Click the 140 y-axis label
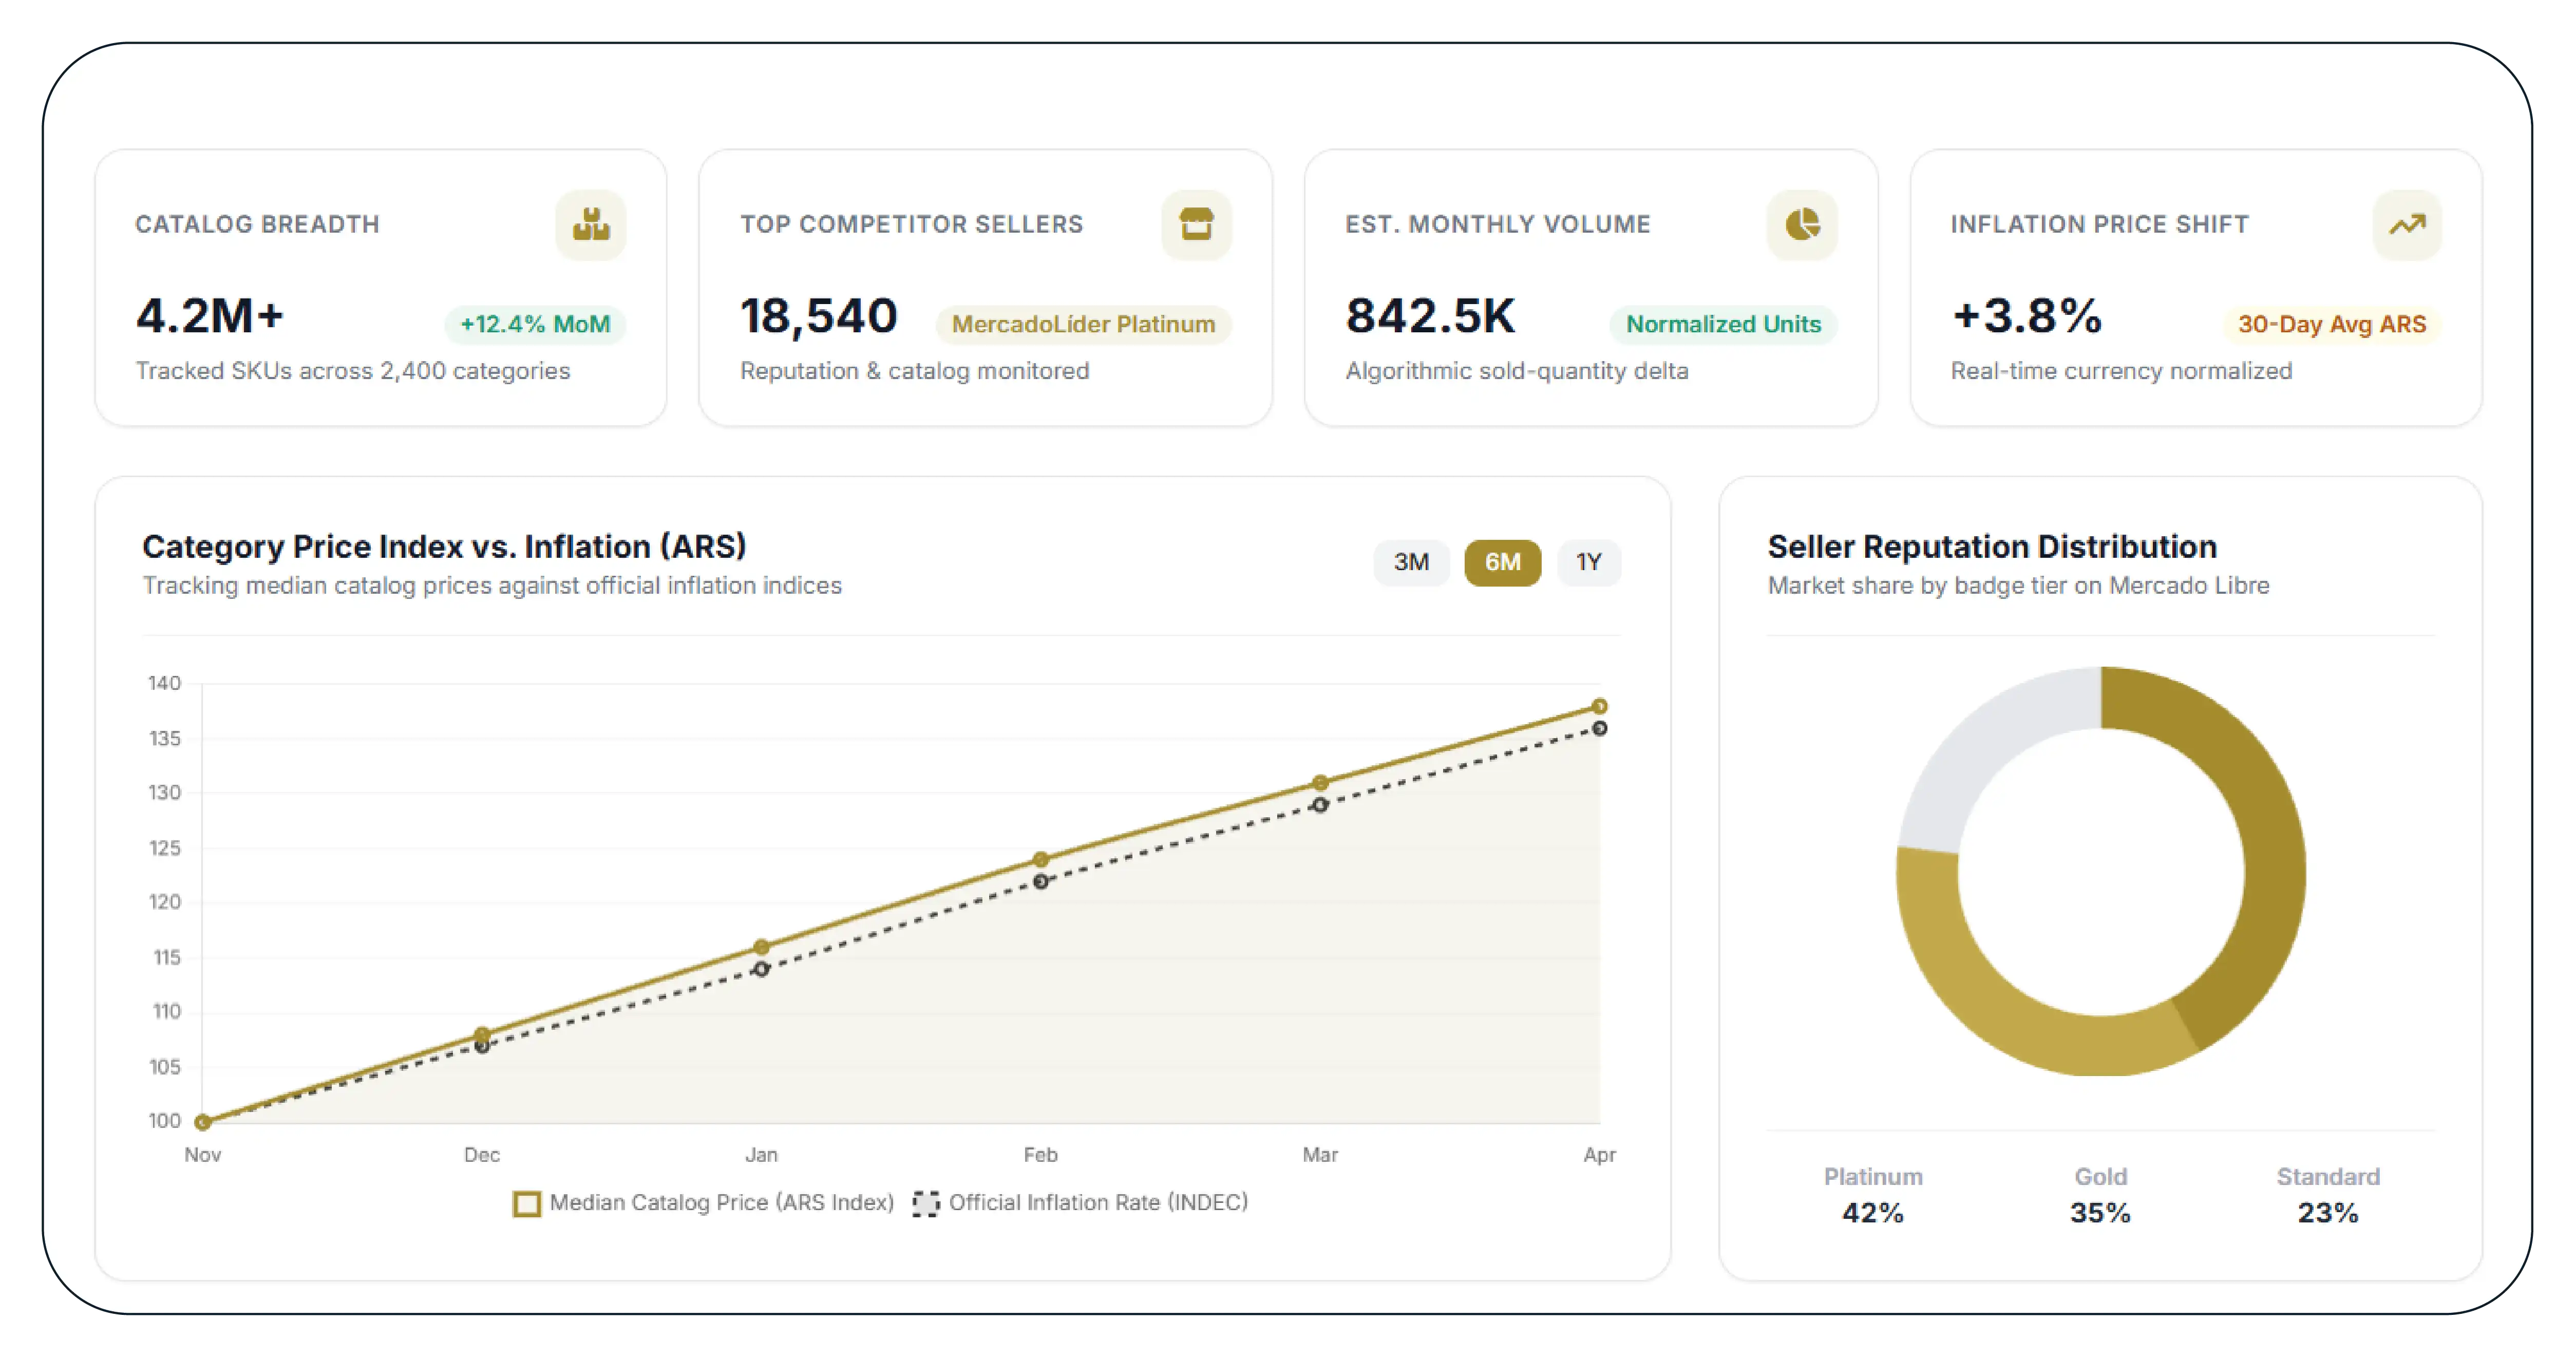The image size is (2576, 1357). [x=165, y=683]
